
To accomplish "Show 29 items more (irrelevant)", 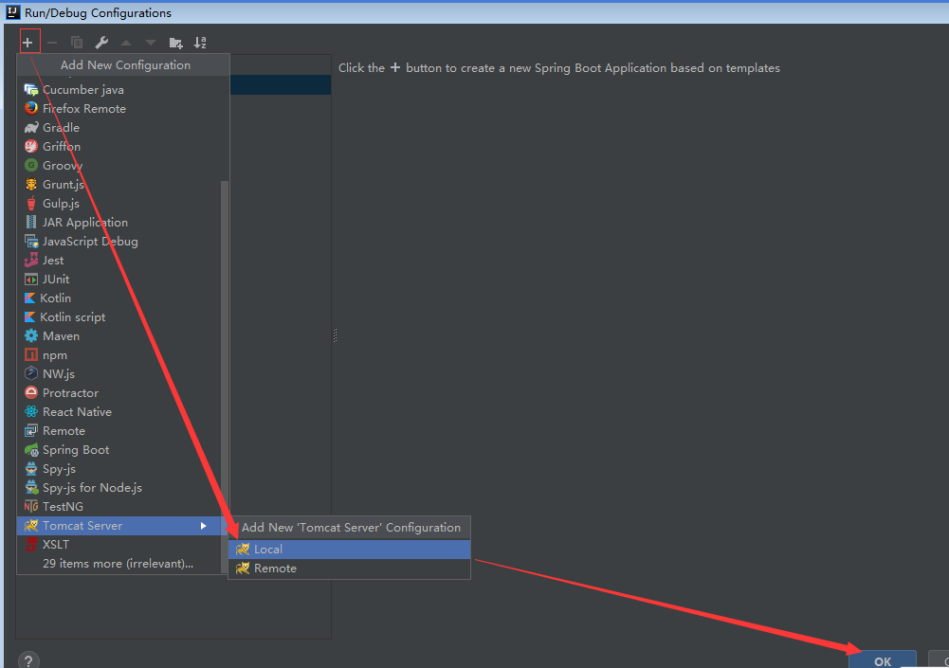I will tap(119, 564).
